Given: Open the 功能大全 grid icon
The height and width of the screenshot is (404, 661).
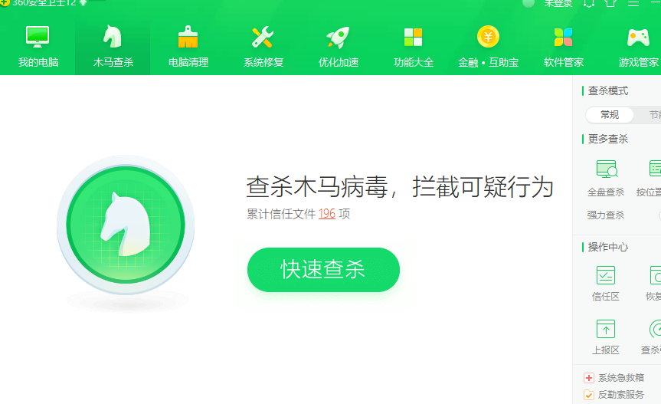Looking at the screenshot, I should pyautogui.click(x=413, y=37).
